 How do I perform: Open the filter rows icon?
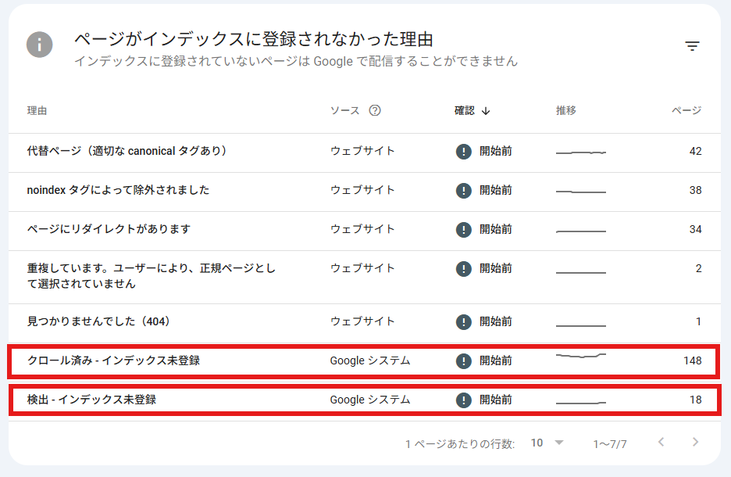click(x=692, y=45)
